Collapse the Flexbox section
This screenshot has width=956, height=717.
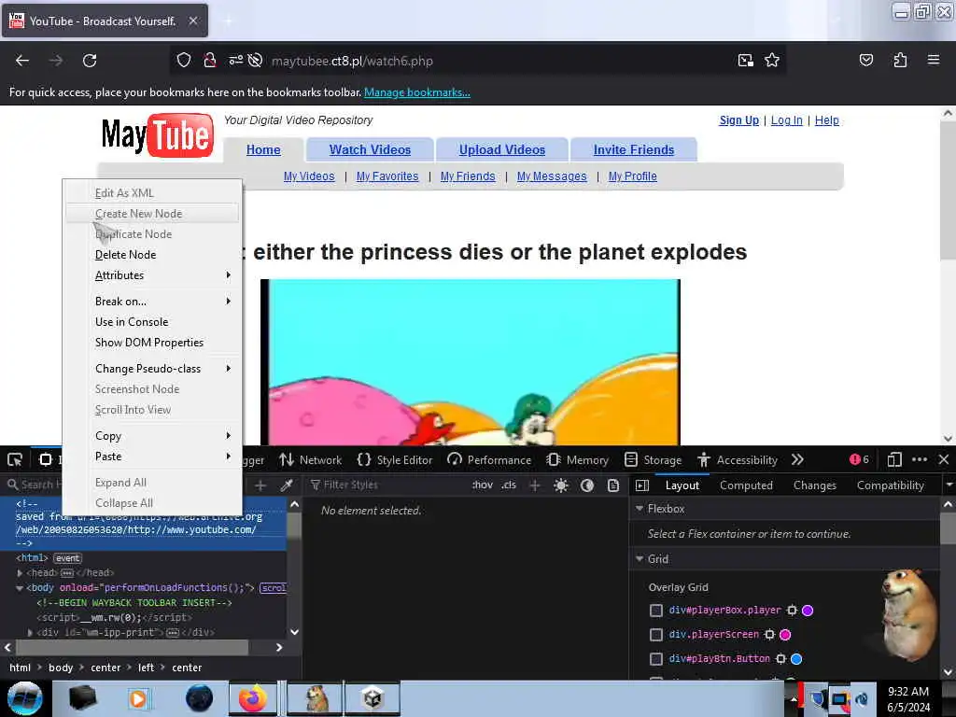pos(640,509)
